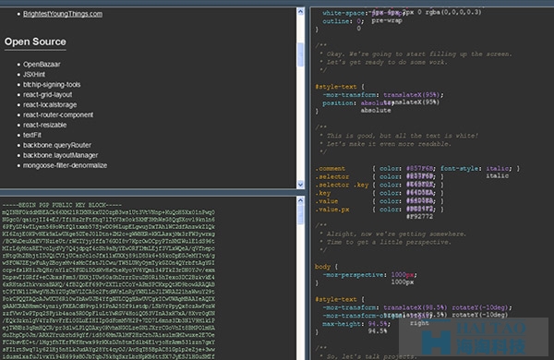
Task: Click the "Let's get ready to do some work" comment
Action: (x=387, y=62)
